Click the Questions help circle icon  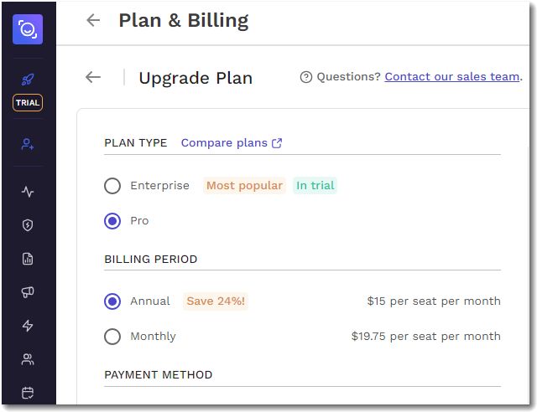click(x=306, y=77)
